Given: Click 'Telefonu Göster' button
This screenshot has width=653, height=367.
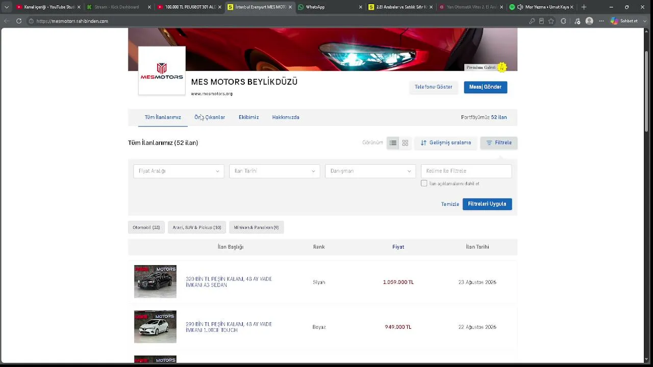Looking at the screenshot, I should (434, 87).
